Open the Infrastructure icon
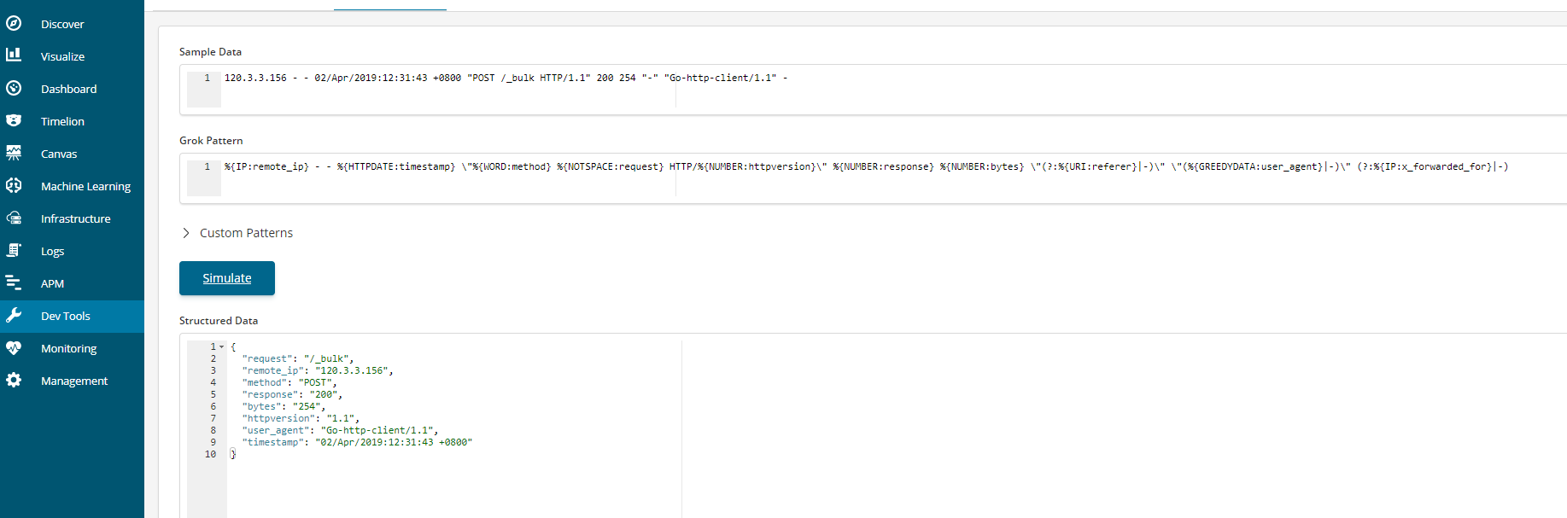1567x518 pixels. 14,218
